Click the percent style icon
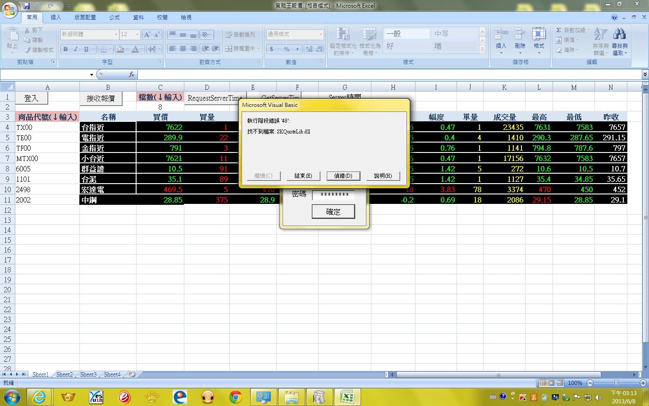The width and height of the screenshot is (649, 406). (287, 49)
